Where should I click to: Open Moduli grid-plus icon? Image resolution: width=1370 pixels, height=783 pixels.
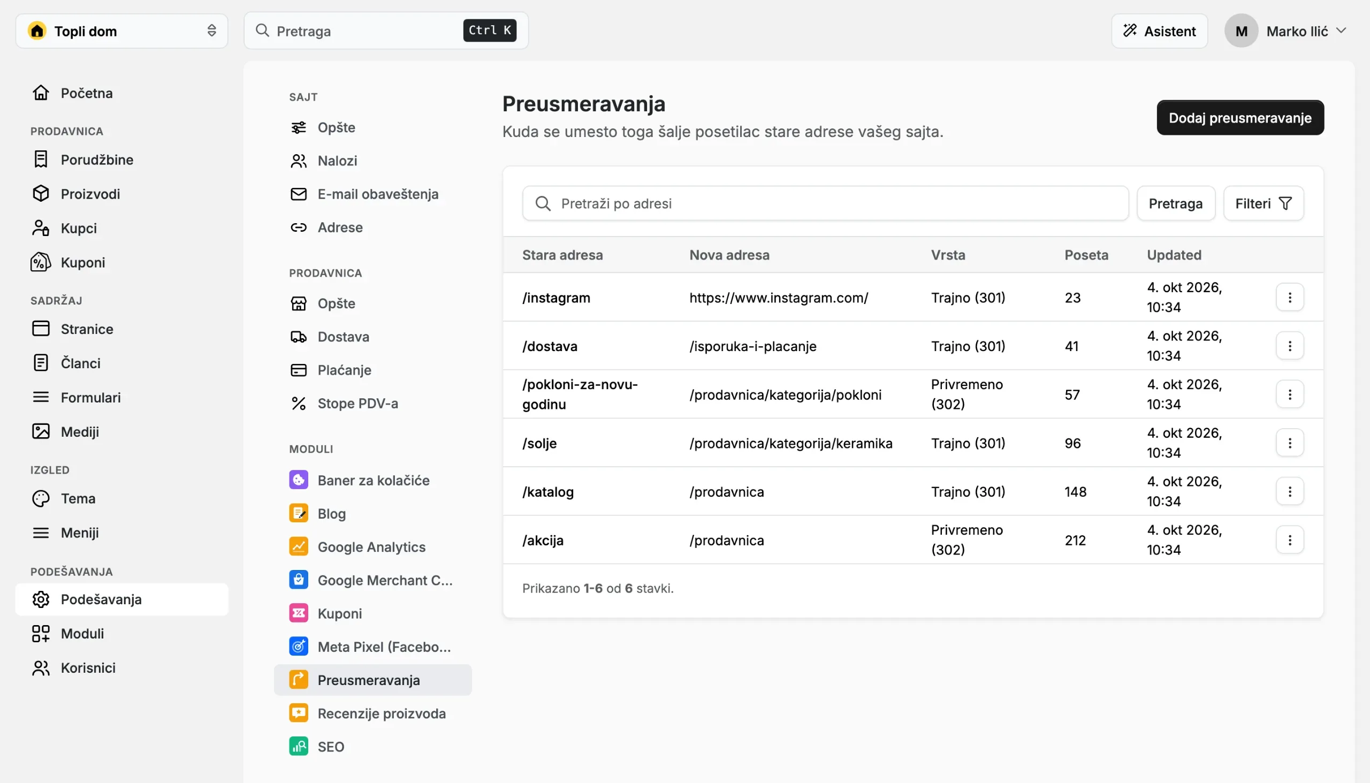click(x=41, y=633)
